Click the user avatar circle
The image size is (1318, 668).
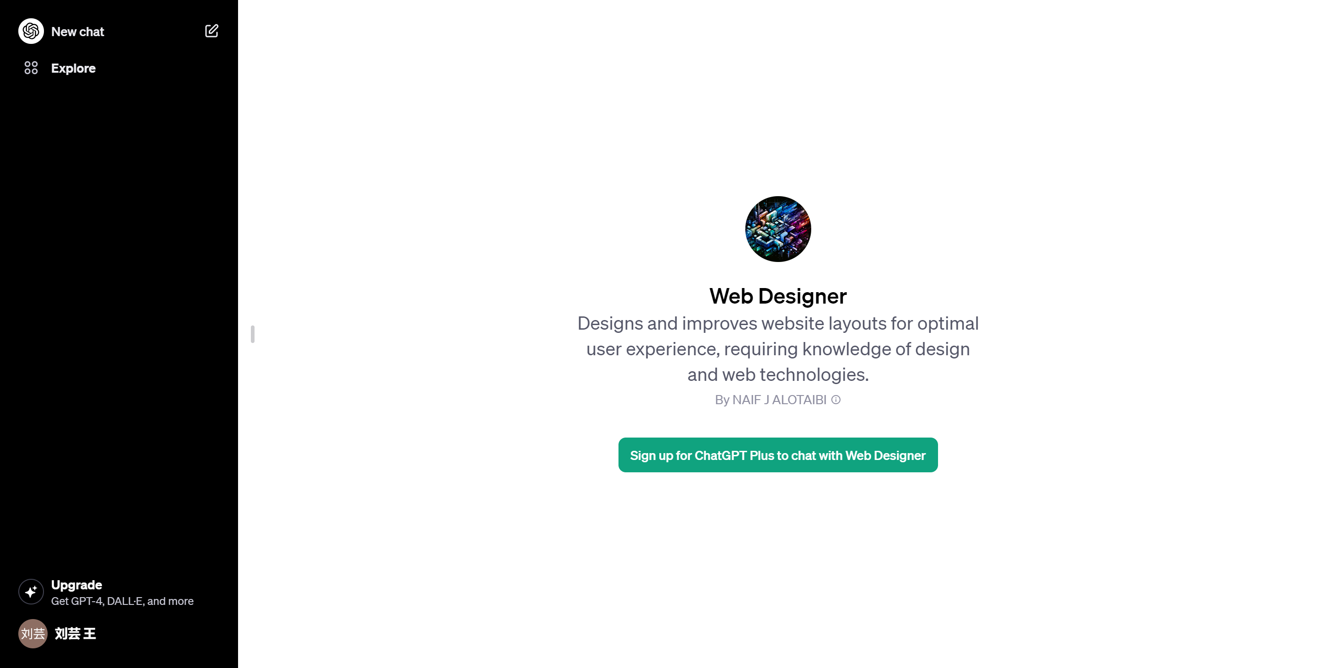point(33,633)
